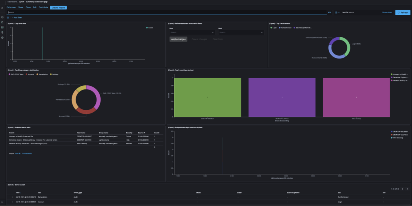Click Contribute in dashboard menu
Screen dimensions: 412x206
coord(43,7)
